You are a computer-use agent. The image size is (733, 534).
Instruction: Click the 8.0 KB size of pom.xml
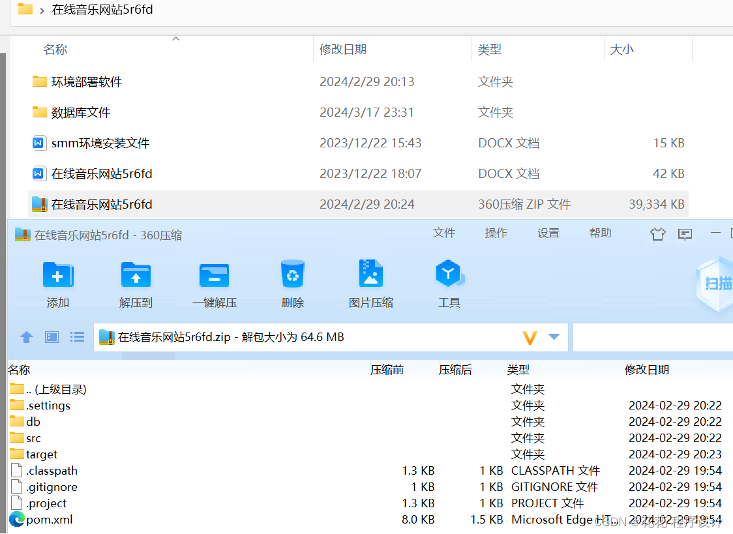coord(418,520)
